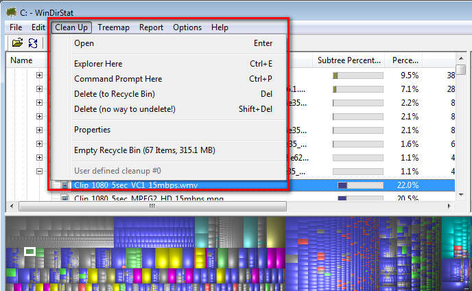
Task: Click the vertical scrollbar down arrow
Action: click(x=461, y=195)
